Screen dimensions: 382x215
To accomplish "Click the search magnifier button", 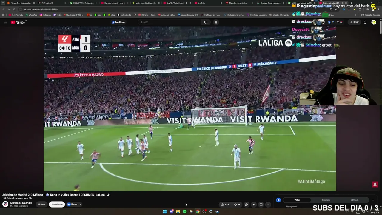I will 206,22.
